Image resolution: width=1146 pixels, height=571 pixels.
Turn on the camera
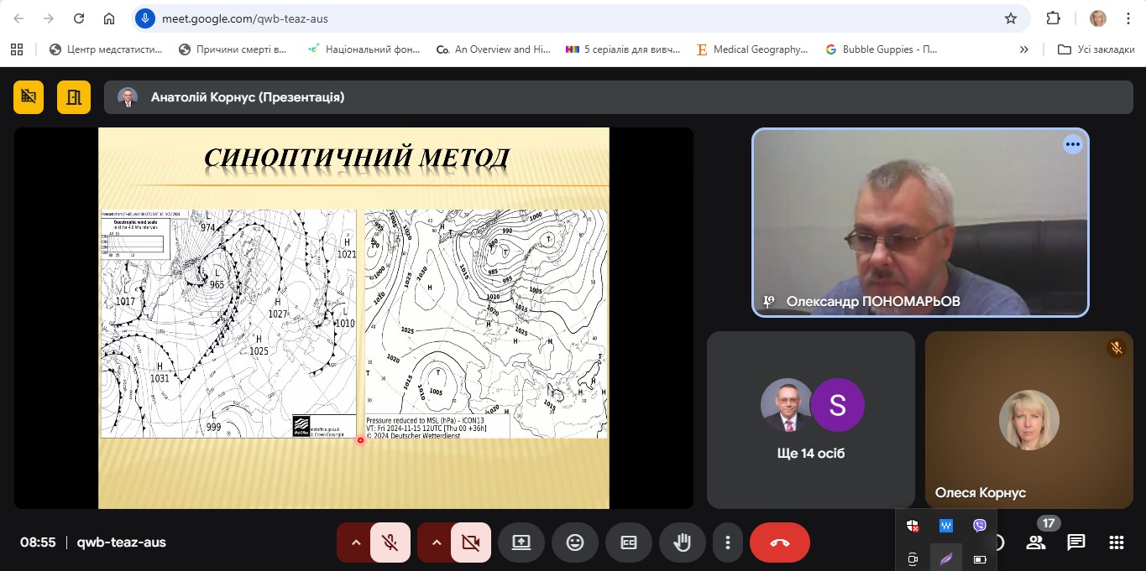[471, 542]
